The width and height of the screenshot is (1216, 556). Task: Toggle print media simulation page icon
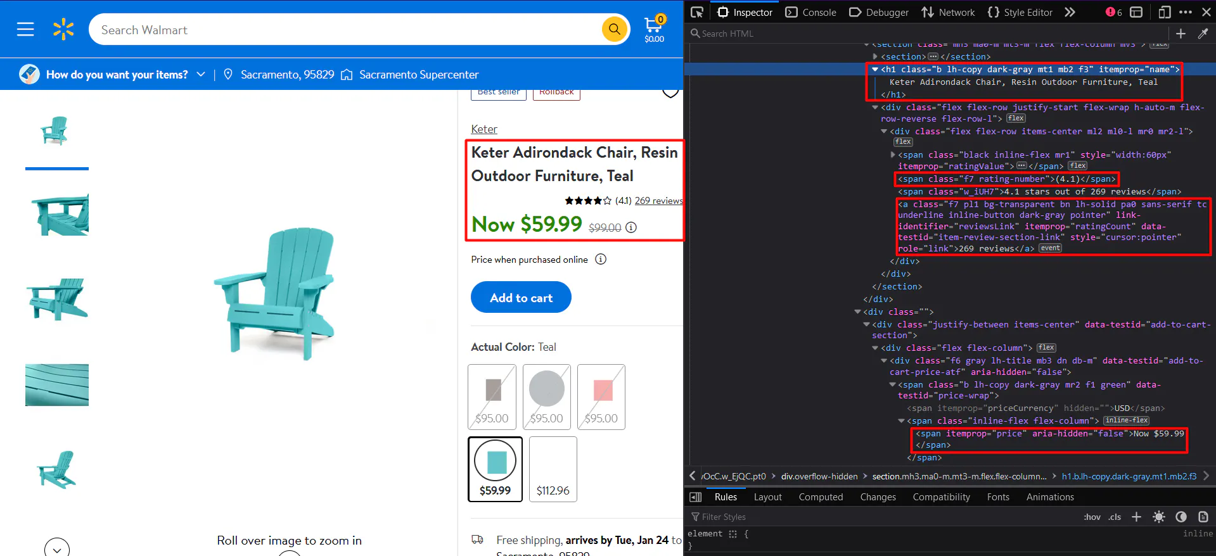(x=1203, y=517)
